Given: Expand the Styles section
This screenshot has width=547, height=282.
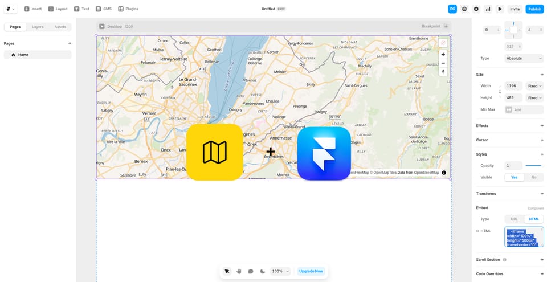Looking at the screenshot, I should 542,154.
